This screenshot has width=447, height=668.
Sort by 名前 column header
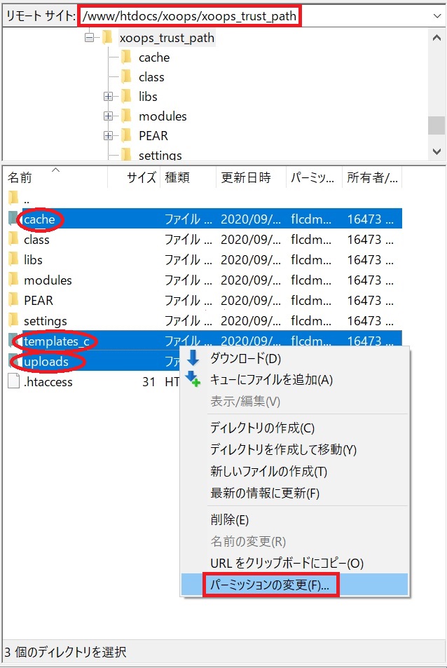coord(55,177)
